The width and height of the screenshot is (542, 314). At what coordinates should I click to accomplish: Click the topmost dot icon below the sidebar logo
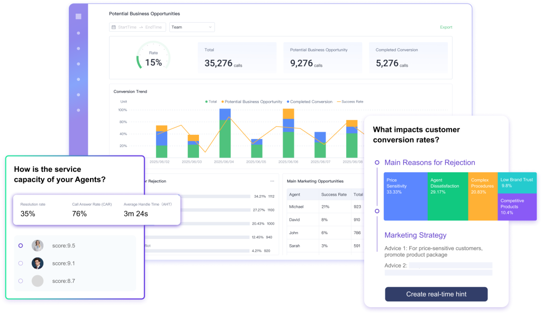78,33
